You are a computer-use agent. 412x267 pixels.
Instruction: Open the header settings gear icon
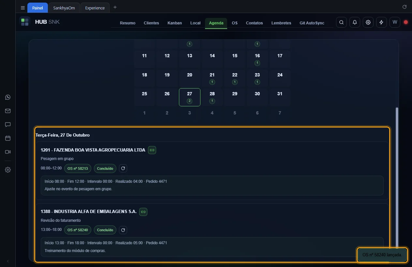368,22
